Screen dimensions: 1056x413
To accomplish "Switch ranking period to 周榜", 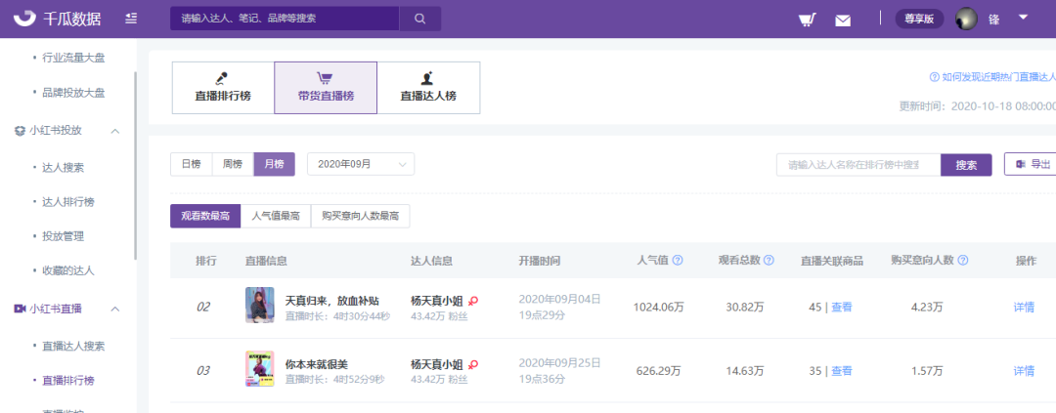I will pos(233,164).
